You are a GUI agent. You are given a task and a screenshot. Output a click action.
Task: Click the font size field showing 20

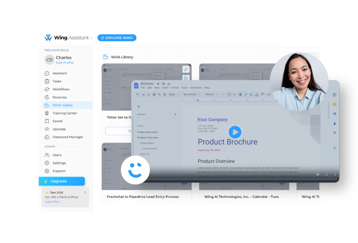pyautogui.click(x=229, y=94)
